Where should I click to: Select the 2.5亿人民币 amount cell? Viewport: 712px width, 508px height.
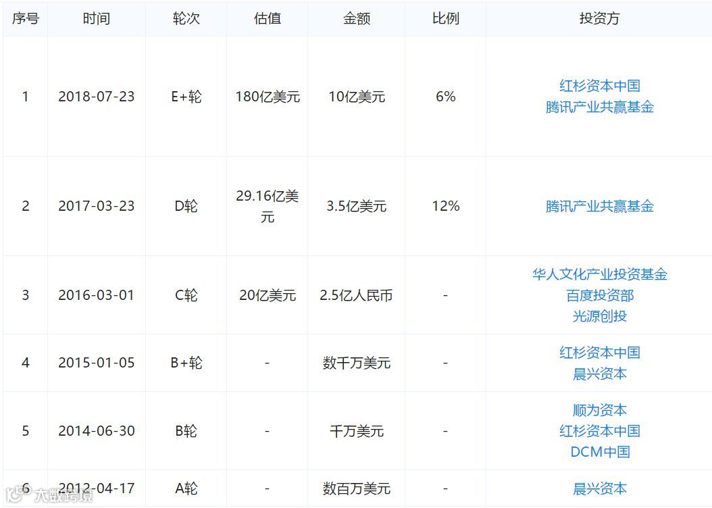357,295
